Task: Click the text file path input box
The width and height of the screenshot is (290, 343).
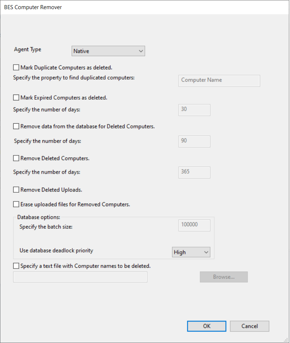Action: [x=80, y=277]
